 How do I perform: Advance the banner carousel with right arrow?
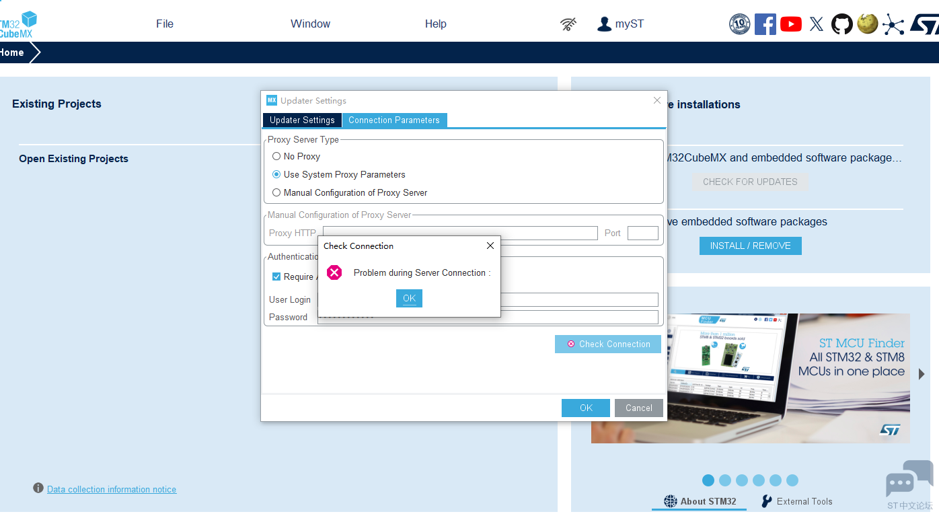tap(922, 374)
